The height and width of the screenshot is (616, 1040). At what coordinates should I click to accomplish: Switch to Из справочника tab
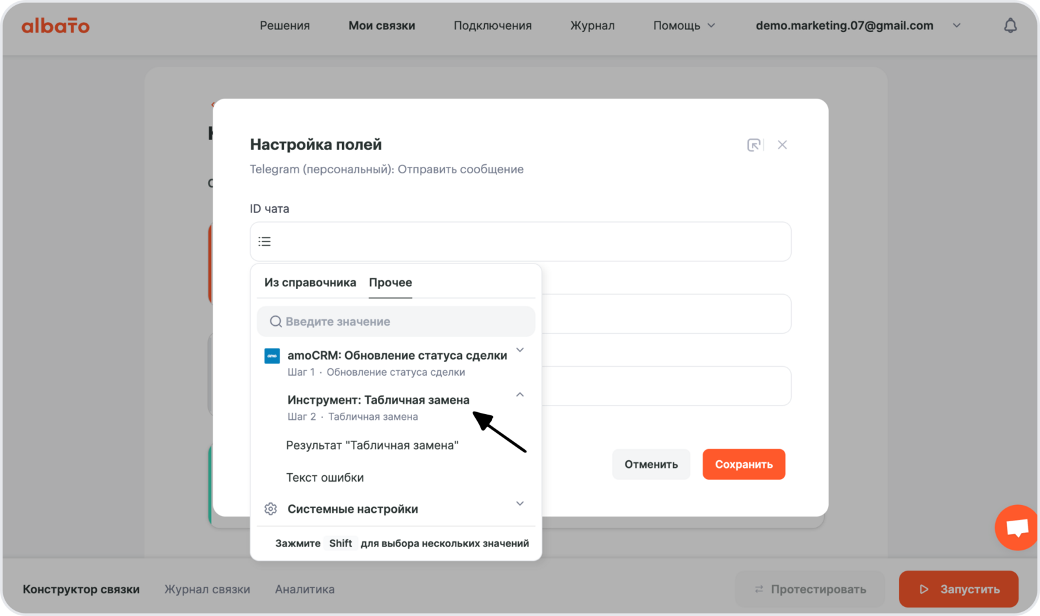coord(310,282)
